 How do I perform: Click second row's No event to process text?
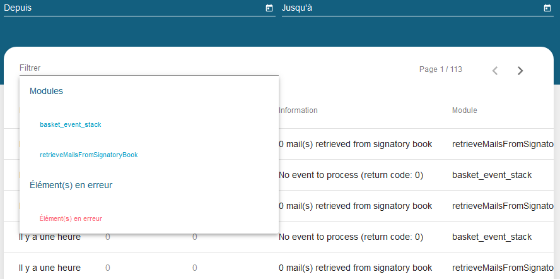(351, 175)
